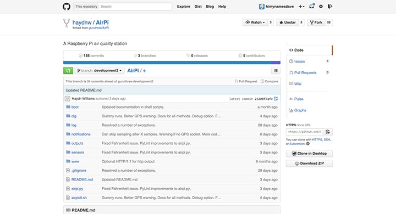Open the branch development2 dropdown
396x214 pixels.
pos(99,71)
